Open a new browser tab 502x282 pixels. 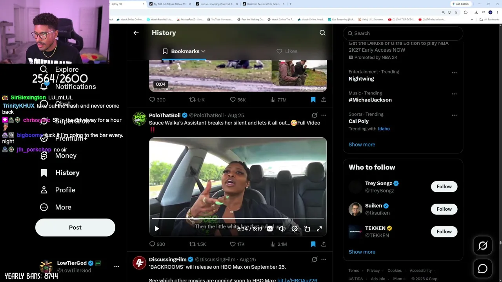(291, 4)
